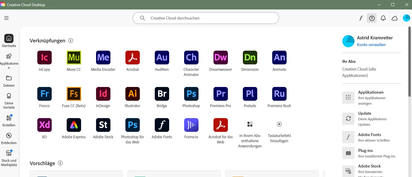Image resolution: width=412 pixels, height=177 pixels.
Task: Open Adobe Fonts shortcut icon
Action: pos(162,125)
